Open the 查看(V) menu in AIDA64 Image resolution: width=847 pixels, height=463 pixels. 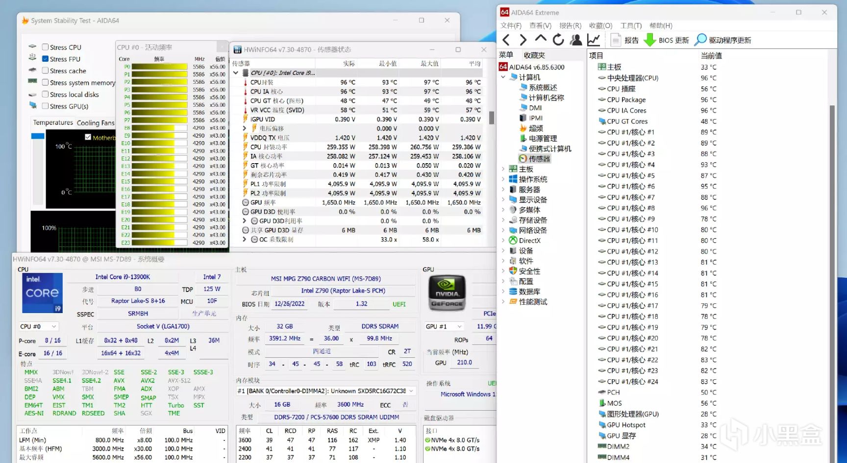540,25
